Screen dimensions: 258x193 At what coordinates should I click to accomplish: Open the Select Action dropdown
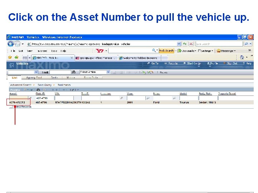[x=108, y=72]
